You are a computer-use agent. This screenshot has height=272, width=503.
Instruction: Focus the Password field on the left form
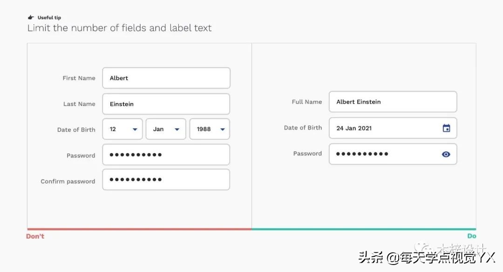click(x=166, y=154)
